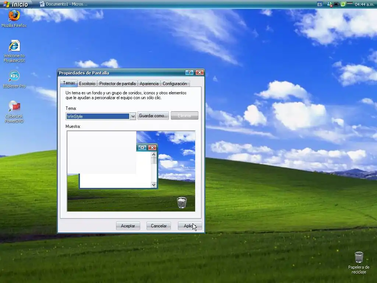Go to the Apariencia tab
The height and width of the screenshot is (283, 377).
point(149,84)
